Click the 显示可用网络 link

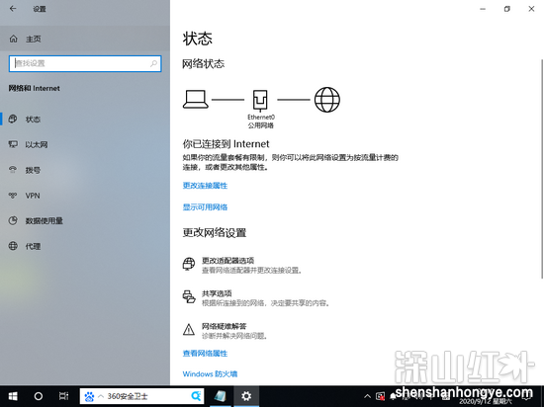coord(205,207)
